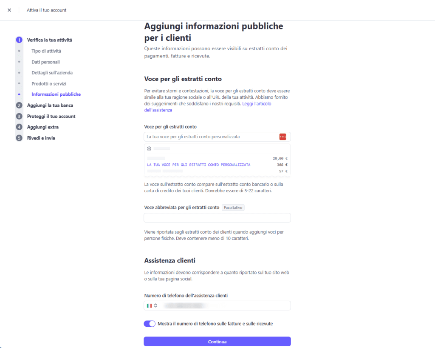This screenshot has width=435, height=348.
Task: Click the step 4 circle Aggiungi extra
Action: point(19,127)
